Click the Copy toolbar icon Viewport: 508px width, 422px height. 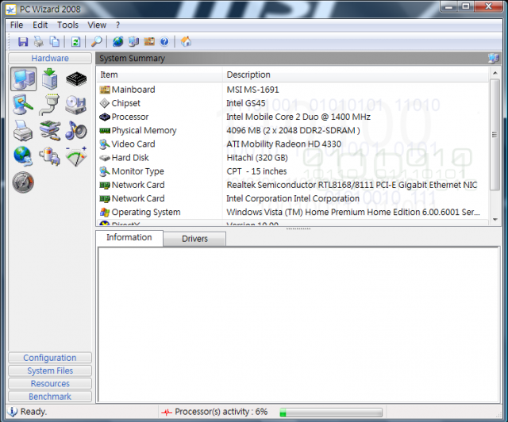[55, 41]
